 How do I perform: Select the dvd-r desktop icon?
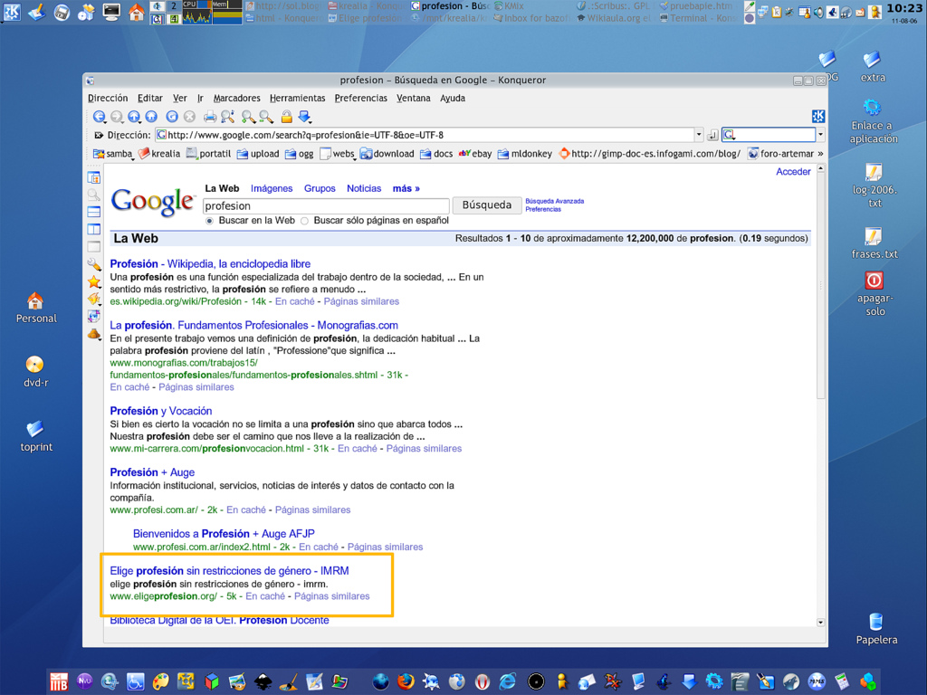pos(35,372)
